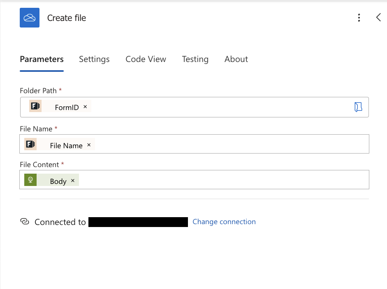Click the Change connection link

(x=224, y=222)
